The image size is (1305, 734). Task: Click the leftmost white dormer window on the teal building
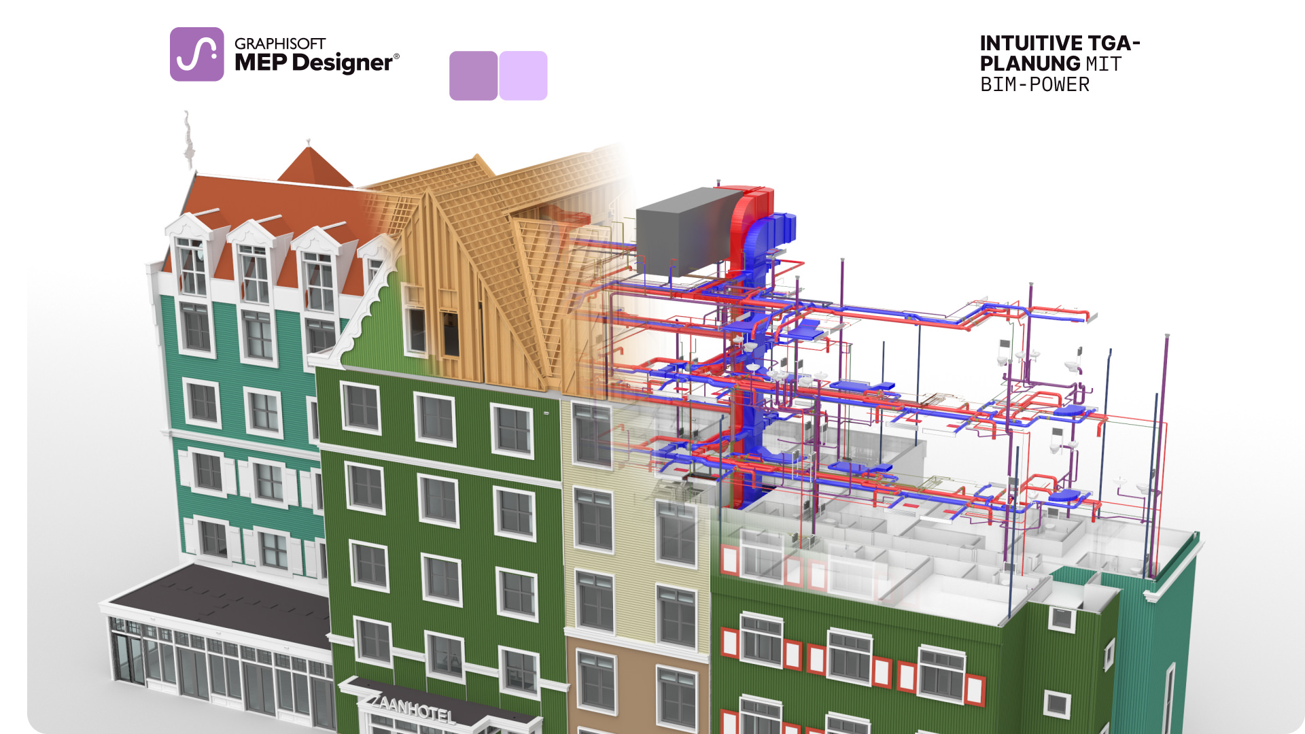(x=192, y=265)
